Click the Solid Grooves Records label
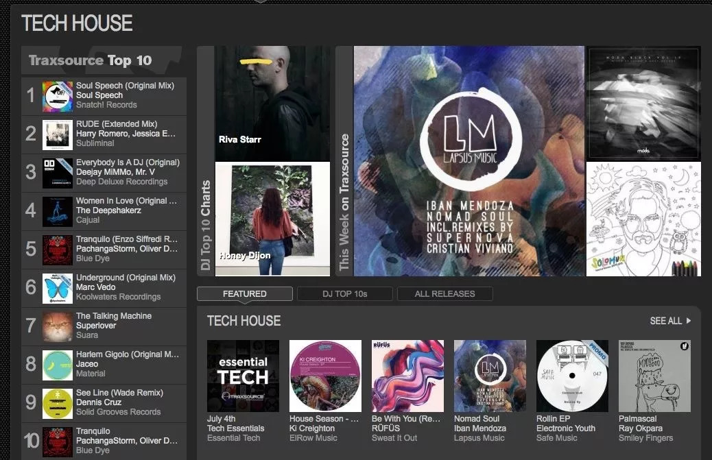The height and width of the screenshot is (460, 712). [x=119, y=412]
